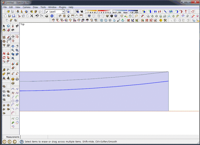Open the Camera menu
200x145 pixels.
pos(27,7)
